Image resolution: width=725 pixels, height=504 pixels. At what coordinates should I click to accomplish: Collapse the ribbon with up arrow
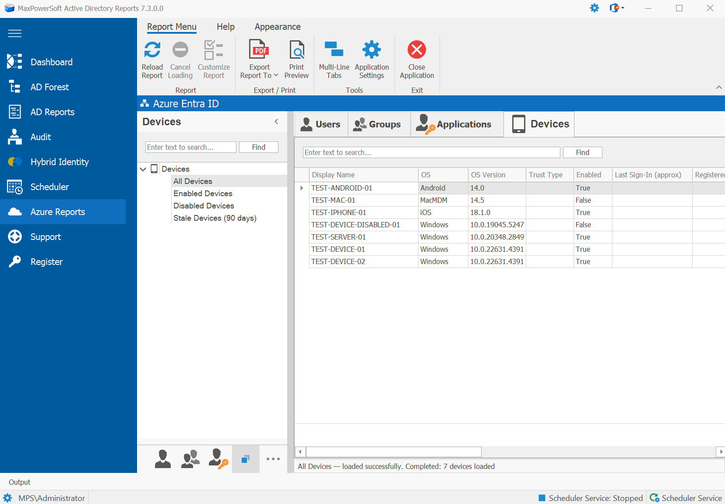click(x=719, y=87)
